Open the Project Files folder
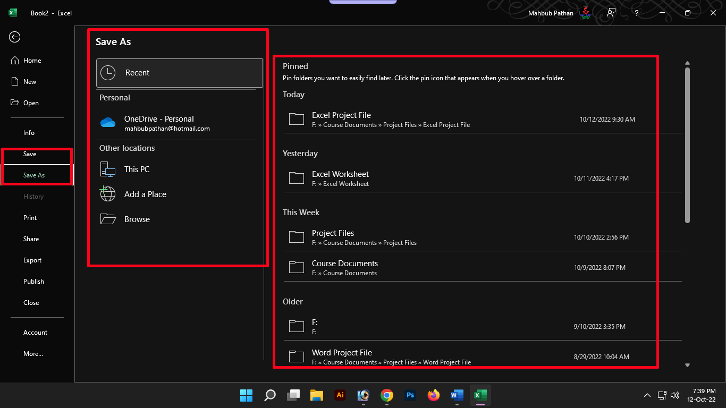The height and width of the screenshot is (408, 726). 483,237
